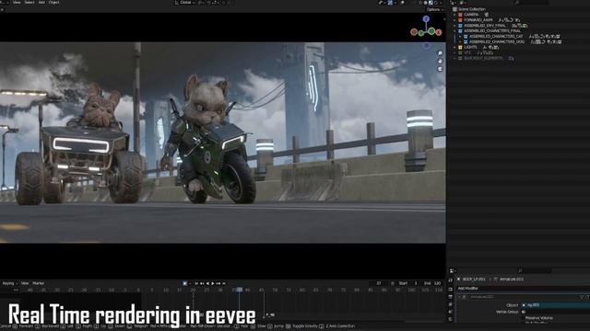This screenshot has width=590, height=331.
Task: Click the timeline End frame field
Action: click(432, 283)
